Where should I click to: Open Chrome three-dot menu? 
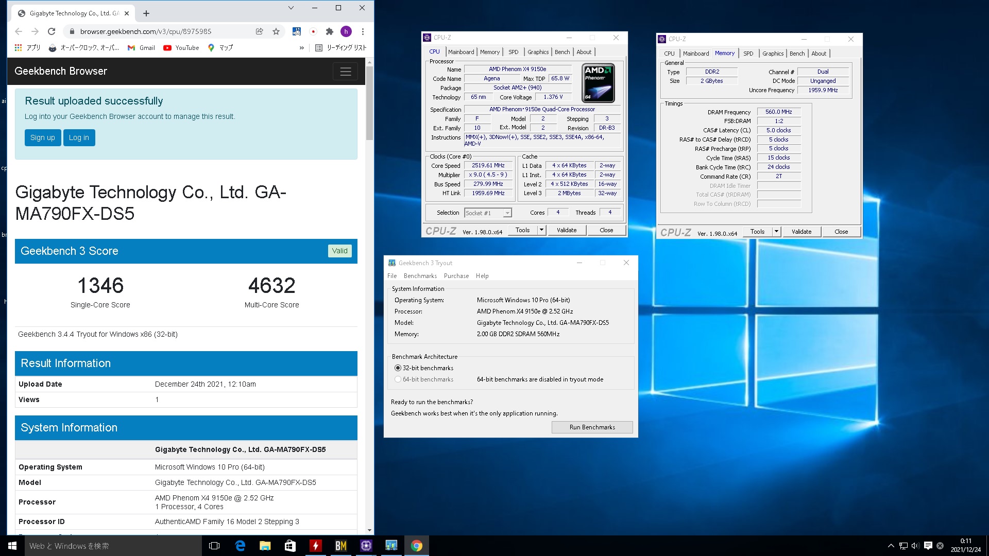pos(363,31)
